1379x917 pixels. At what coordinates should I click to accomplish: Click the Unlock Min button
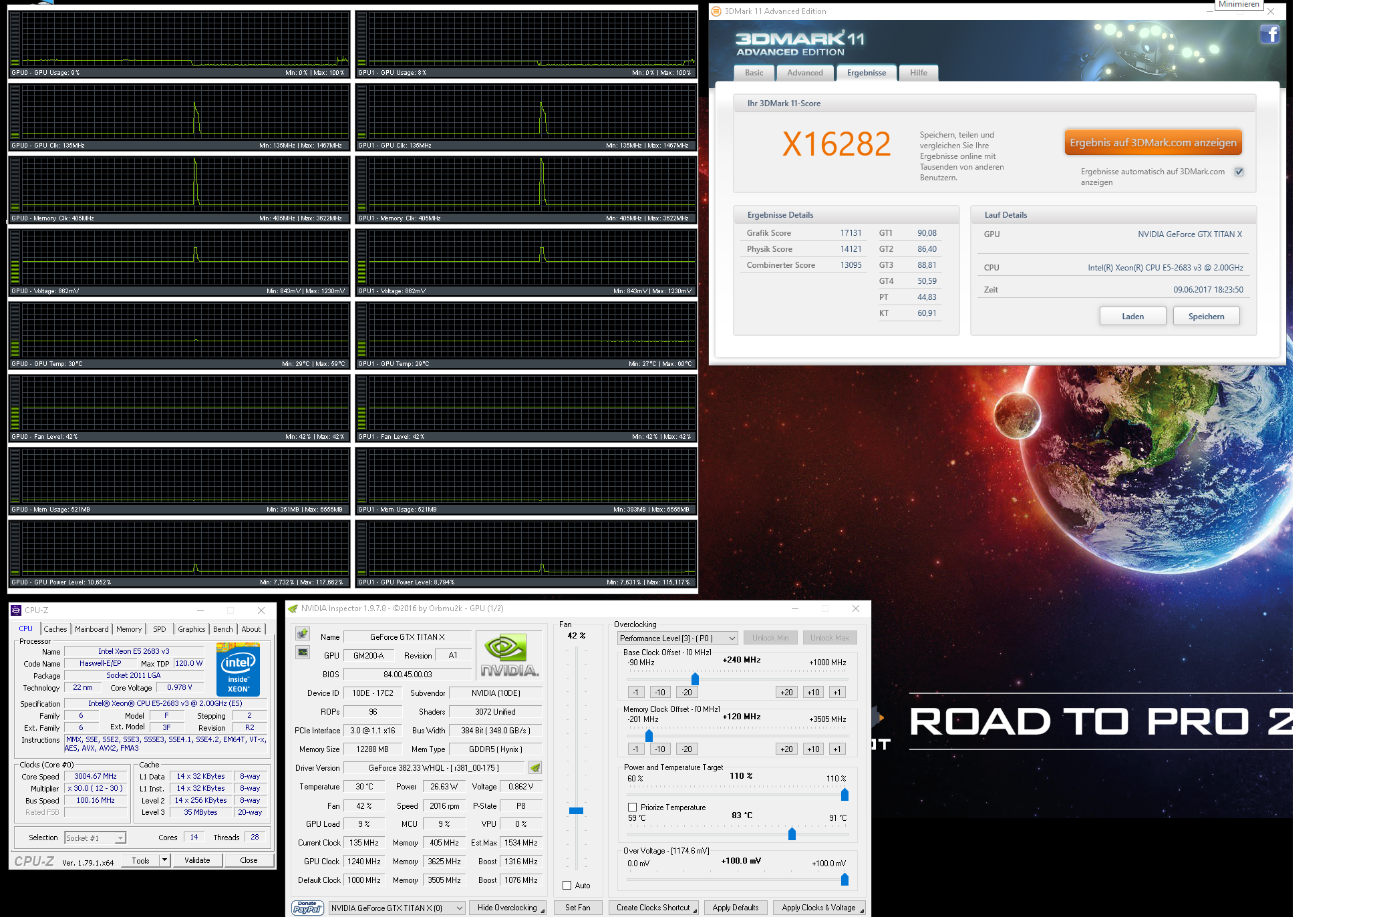[770, 638]
